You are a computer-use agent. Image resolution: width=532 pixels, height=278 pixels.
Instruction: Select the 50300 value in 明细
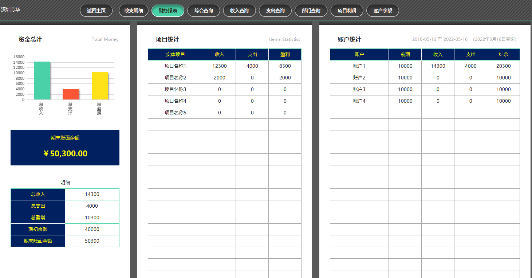tap(92, 241)
